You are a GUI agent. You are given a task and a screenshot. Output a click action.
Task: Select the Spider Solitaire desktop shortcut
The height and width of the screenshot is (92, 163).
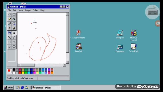[x=79, y=34]
